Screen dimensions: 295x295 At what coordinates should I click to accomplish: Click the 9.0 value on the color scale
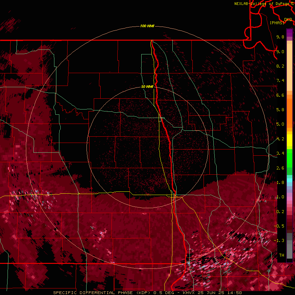[280, 51]
